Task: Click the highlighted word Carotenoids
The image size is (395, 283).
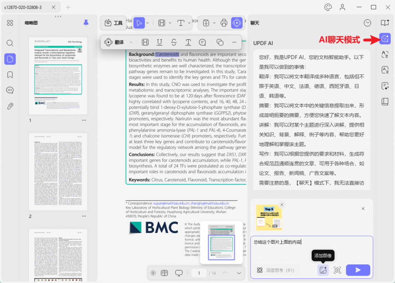Action: click(167, 54)
